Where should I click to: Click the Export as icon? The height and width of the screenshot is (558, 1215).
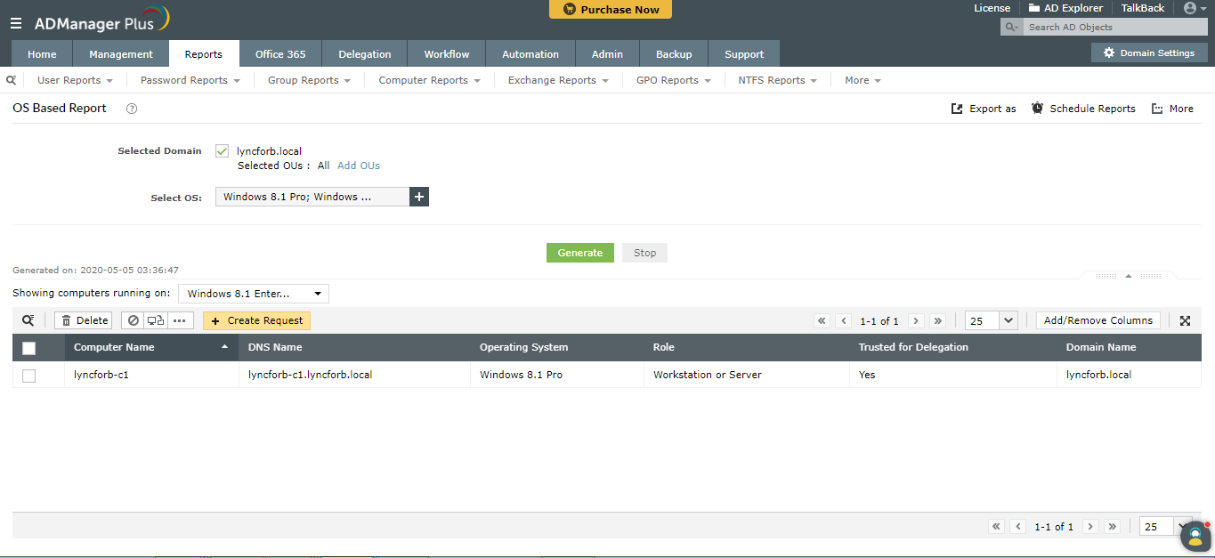tap(957, 109)
